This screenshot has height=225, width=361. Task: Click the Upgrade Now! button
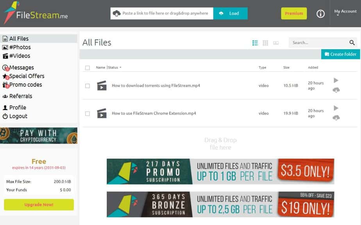tap(39, 205)
